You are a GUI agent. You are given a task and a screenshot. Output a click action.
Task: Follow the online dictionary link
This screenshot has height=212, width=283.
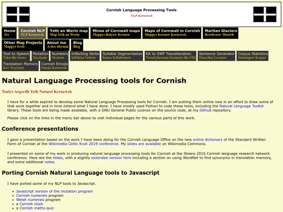click(x=208, y=140)
